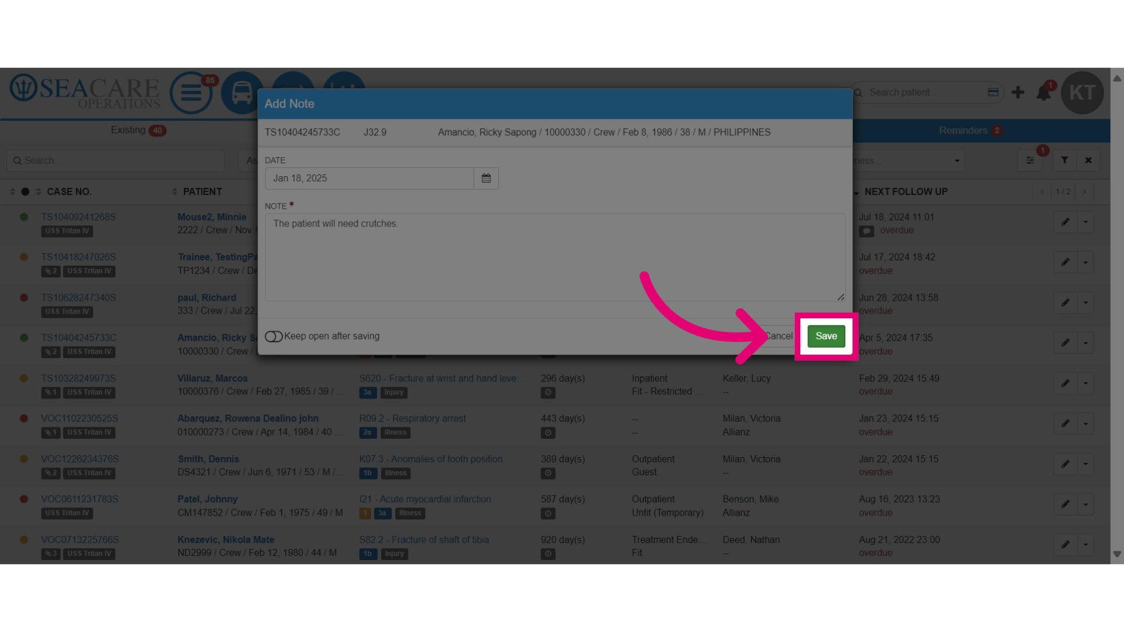Expand actions dropdown for case TS10328249973S
The width and height of the screenshot is (1124, 632).
pos(1085,384)
